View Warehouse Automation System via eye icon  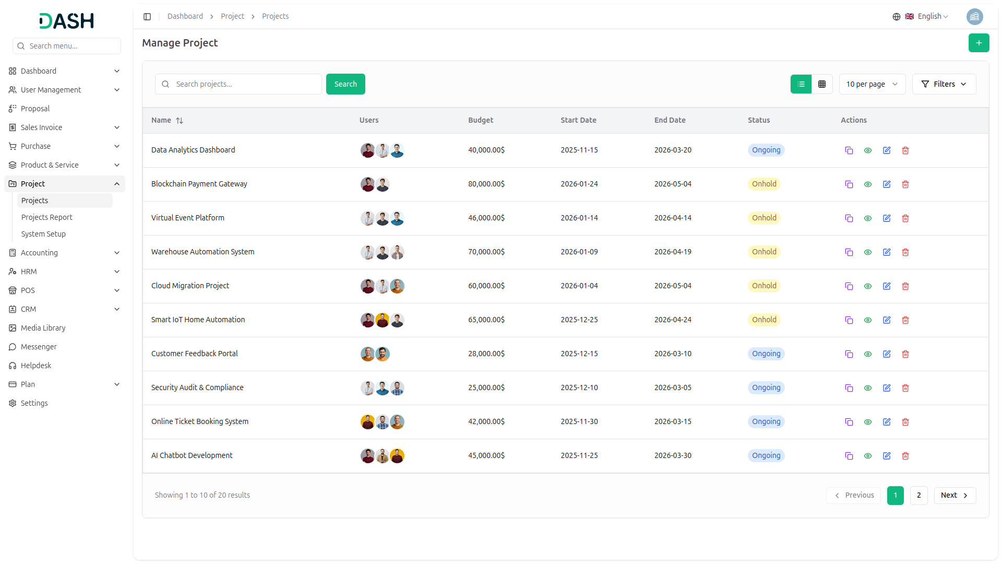point(867,252)
